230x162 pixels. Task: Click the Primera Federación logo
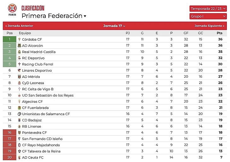tap(12, 10)
